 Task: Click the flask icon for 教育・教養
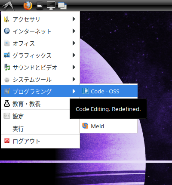(7, 103)
